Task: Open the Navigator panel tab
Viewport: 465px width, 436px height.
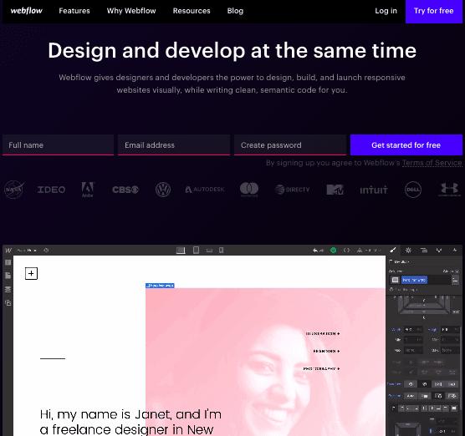Action: click(424, 251)
